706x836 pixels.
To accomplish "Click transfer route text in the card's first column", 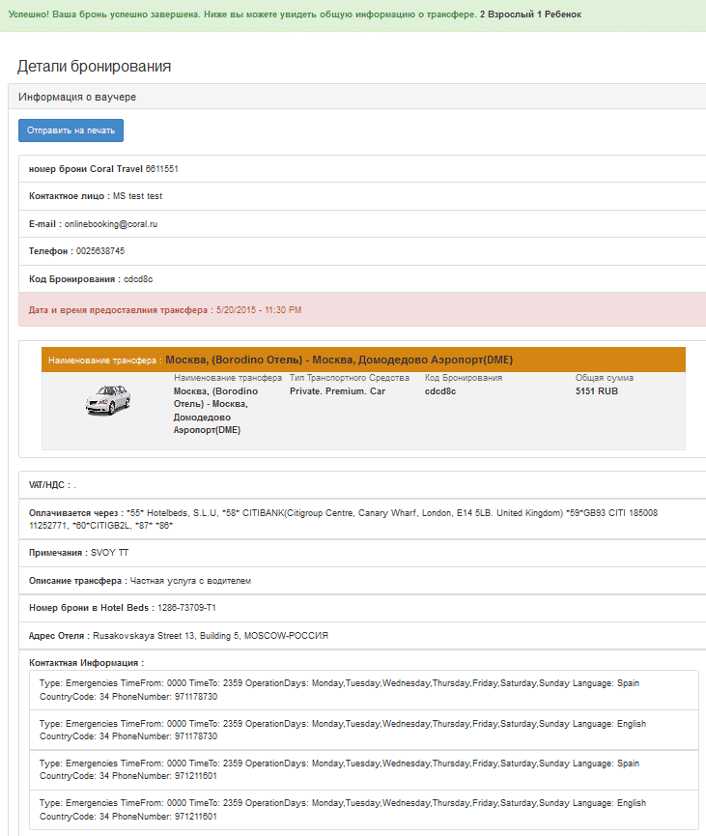I will (215, 411).
